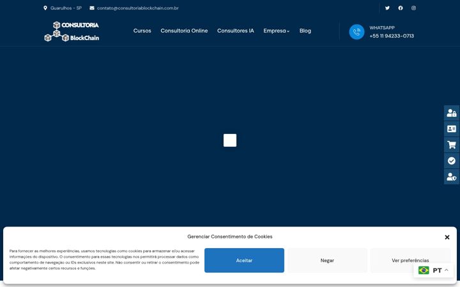Close the cookie consent banner
This screenshot has width=460, height=287.
pos(447,237)
